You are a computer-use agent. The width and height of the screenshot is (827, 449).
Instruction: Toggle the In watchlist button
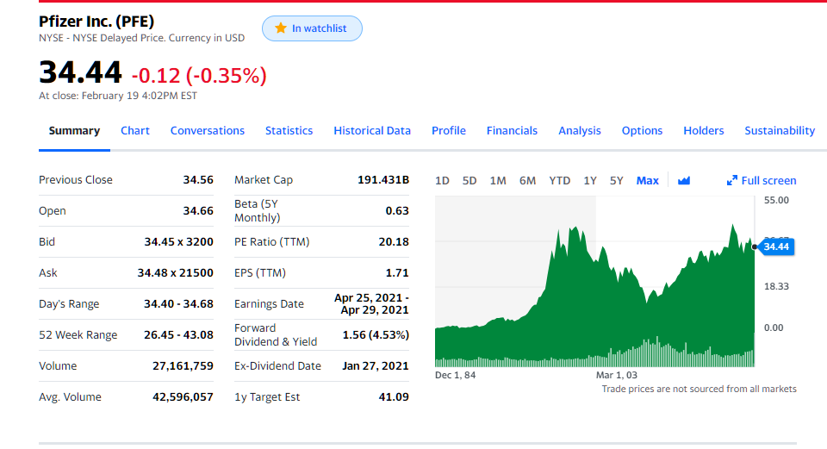coord(312,28)
